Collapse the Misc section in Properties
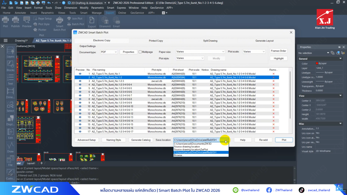The height and width of the screenshot is (195, 347). coord(340,124)
